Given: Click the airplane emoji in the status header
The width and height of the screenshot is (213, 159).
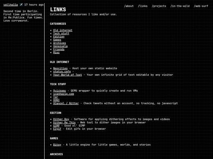Looking at the screenshot, I should (x=21, y=5).
